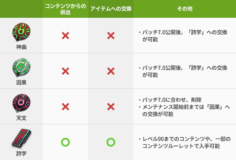Click the 因果 tomestone icon
Viewport: 236px width, 160px height.
coord(21,68)
